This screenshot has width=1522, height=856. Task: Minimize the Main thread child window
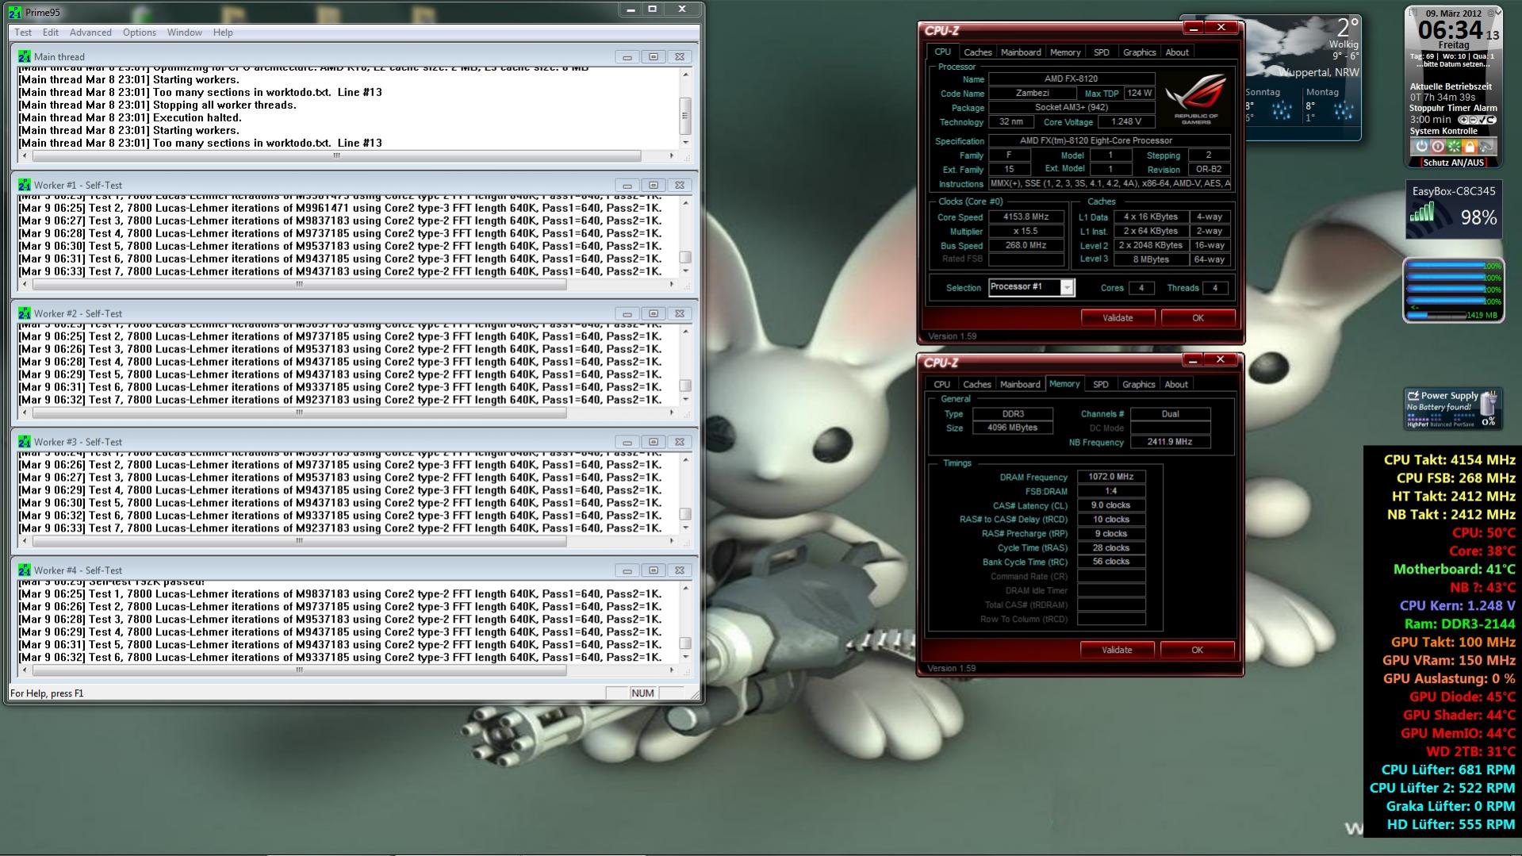pyautogui.click(x=627, y=57)
